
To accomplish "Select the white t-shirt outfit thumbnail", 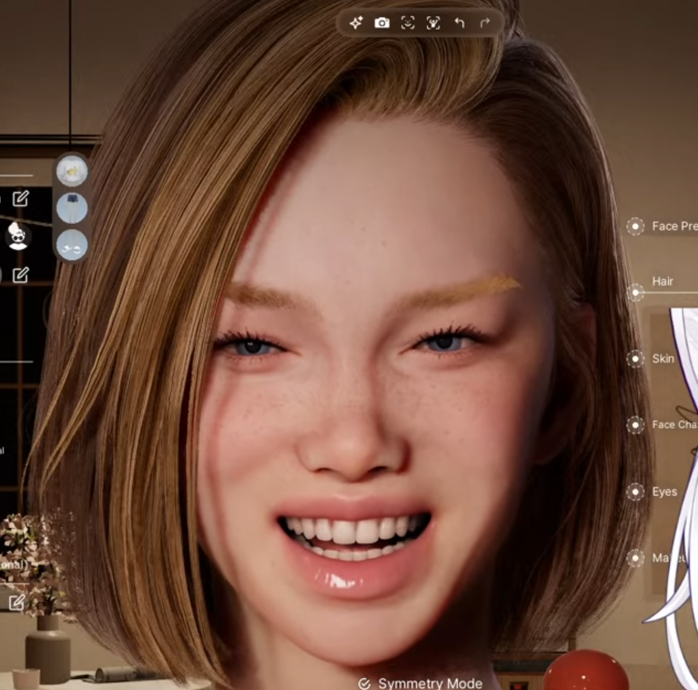I will point(72,171).
